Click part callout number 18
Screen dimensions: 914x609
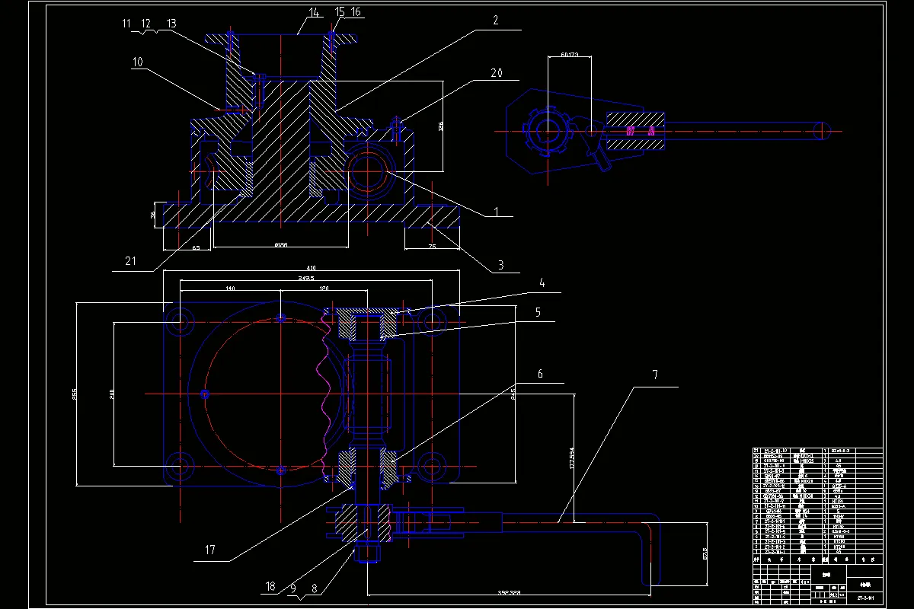click(270, 586)
